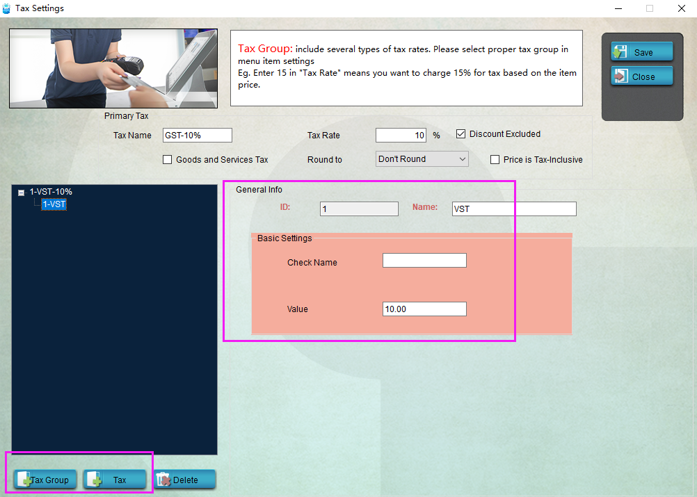Click the Tax Rate input field
The height and width of the screenshot is (497, 697).
tap(401, 135)
